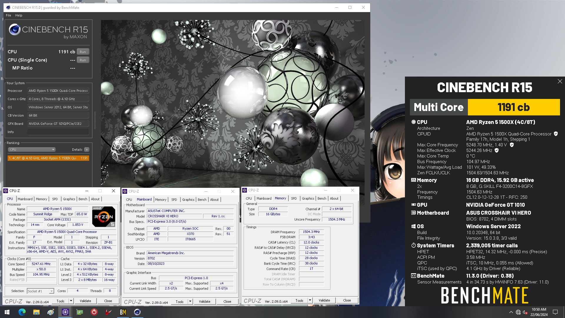
Task: Open Windows Start menu
Action: click(7, 312)
